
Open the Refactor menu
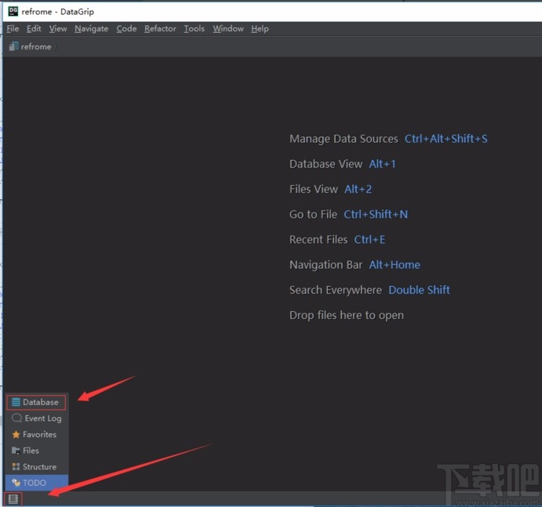(160, 29)
